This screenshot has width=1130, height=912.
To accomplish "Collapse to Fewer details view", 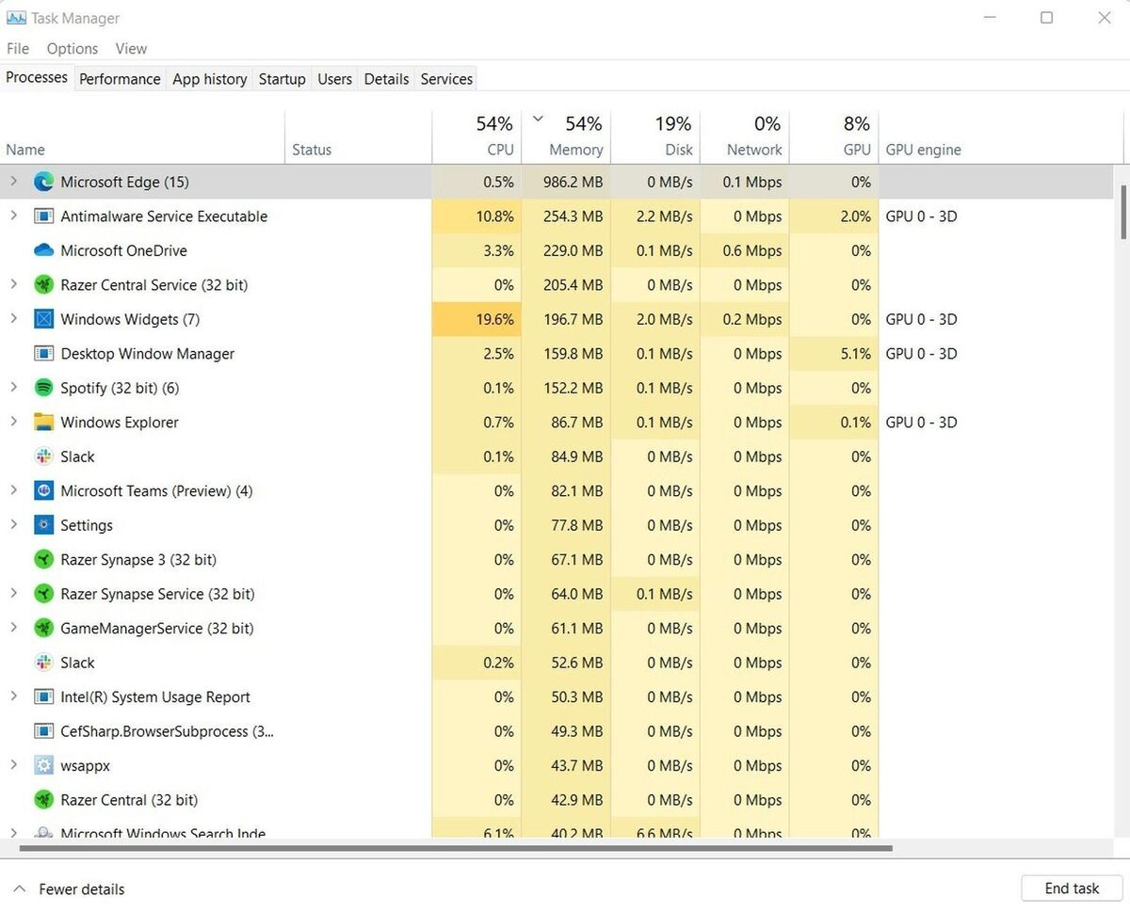I will pos(69,889).
